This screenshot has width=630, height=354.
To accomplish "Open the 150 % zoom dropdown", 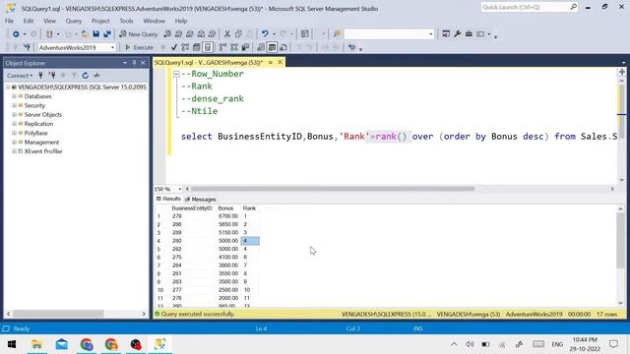I will pos(179,189).
